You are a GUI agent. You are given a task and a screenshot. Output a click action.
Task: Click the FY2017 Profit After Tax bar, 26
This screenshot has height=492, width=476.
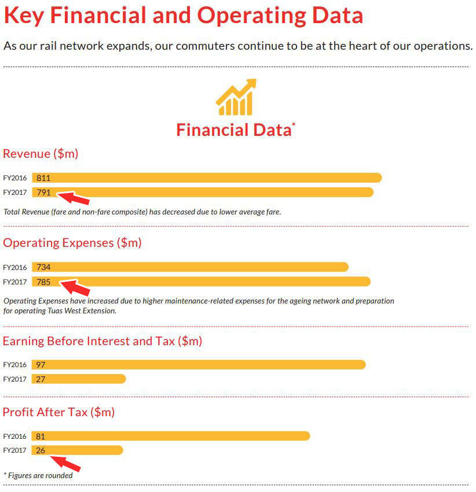coord(77,450)
